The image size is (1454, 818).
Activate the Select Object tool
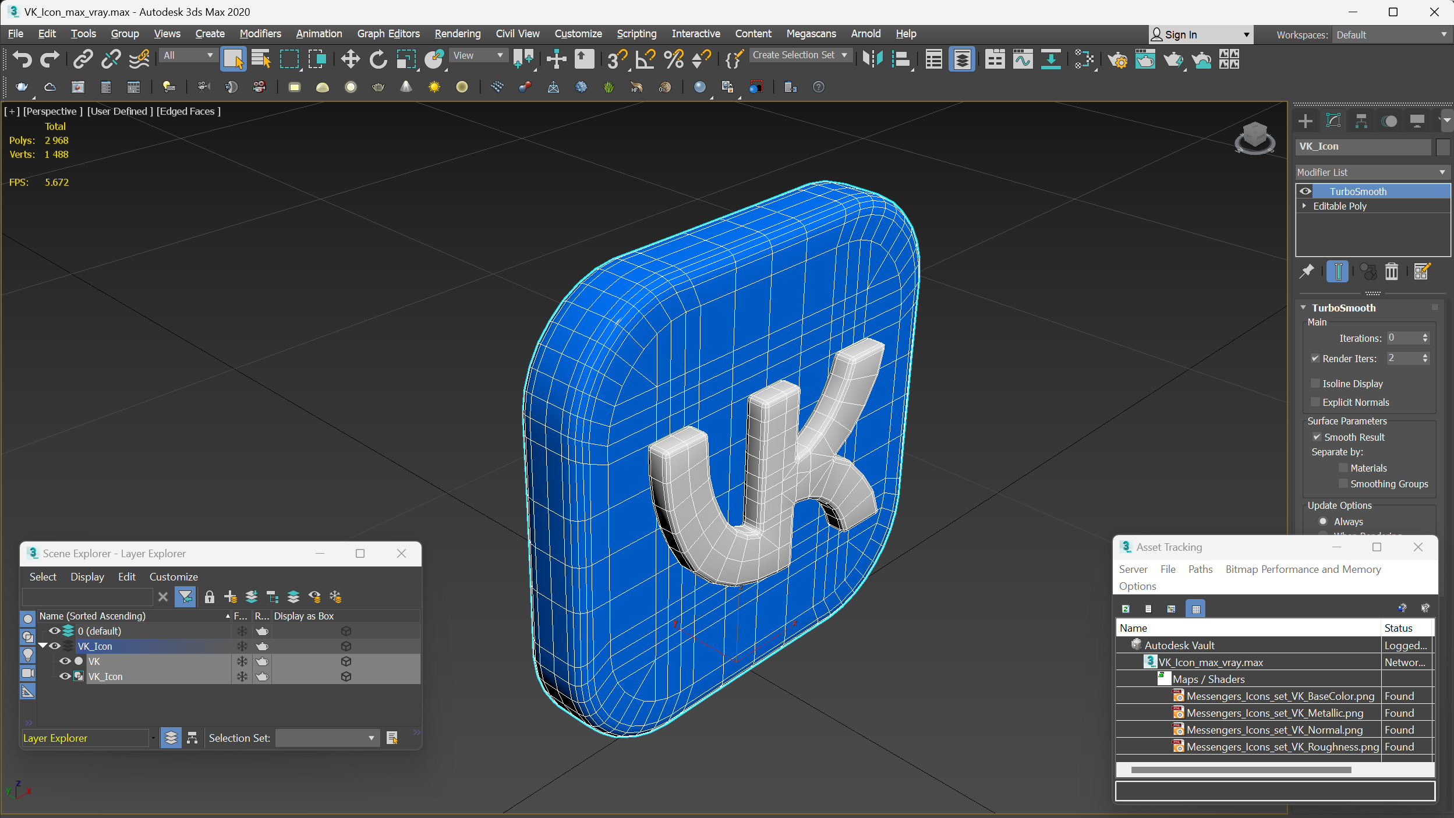click(233, 59)
